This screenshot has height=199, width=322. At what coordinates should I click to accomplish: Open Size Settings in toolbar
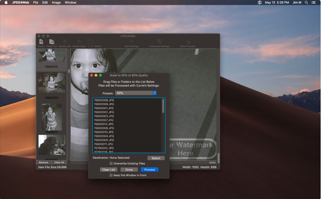[x=132, y=43]
